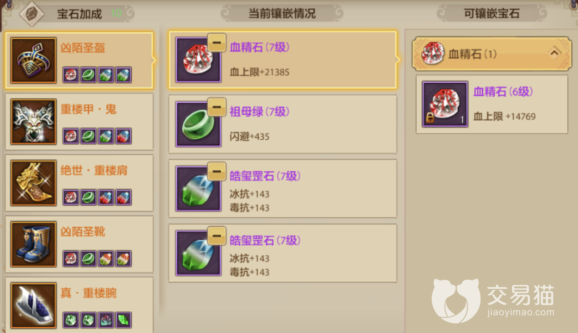Click the embedded 血精石 7级 gem icon
This screenshot has width=578, height=333.
tap(198, 60)
